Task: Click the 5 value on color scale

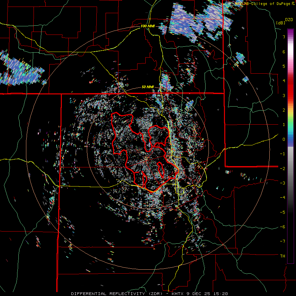Action: pyautogui.click(x=284, y=66)
